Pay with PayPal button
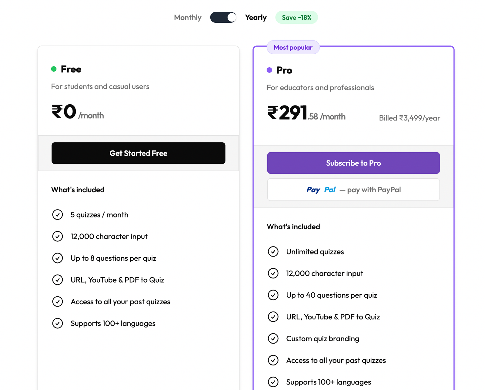Image resolution: width=485 pixels, height=390 pixels. click(x=353, y=190)
